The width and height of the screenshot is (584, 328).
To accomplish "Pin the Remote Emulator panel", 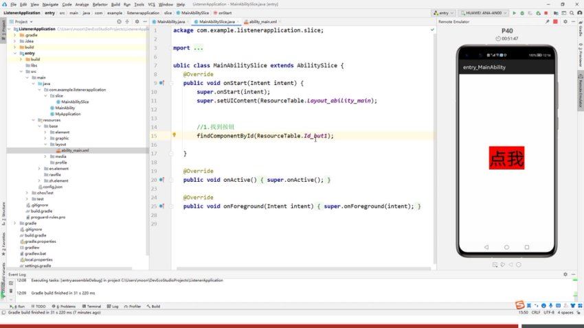I will [x=547, y=22].
